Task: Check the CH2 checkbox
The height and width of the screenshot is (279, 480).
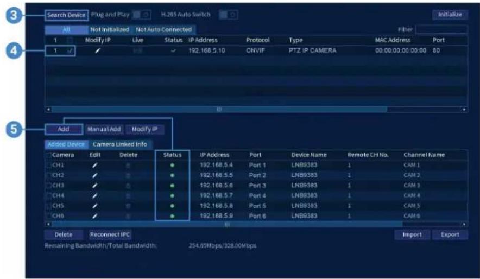Action: click(x=48, y=175)
